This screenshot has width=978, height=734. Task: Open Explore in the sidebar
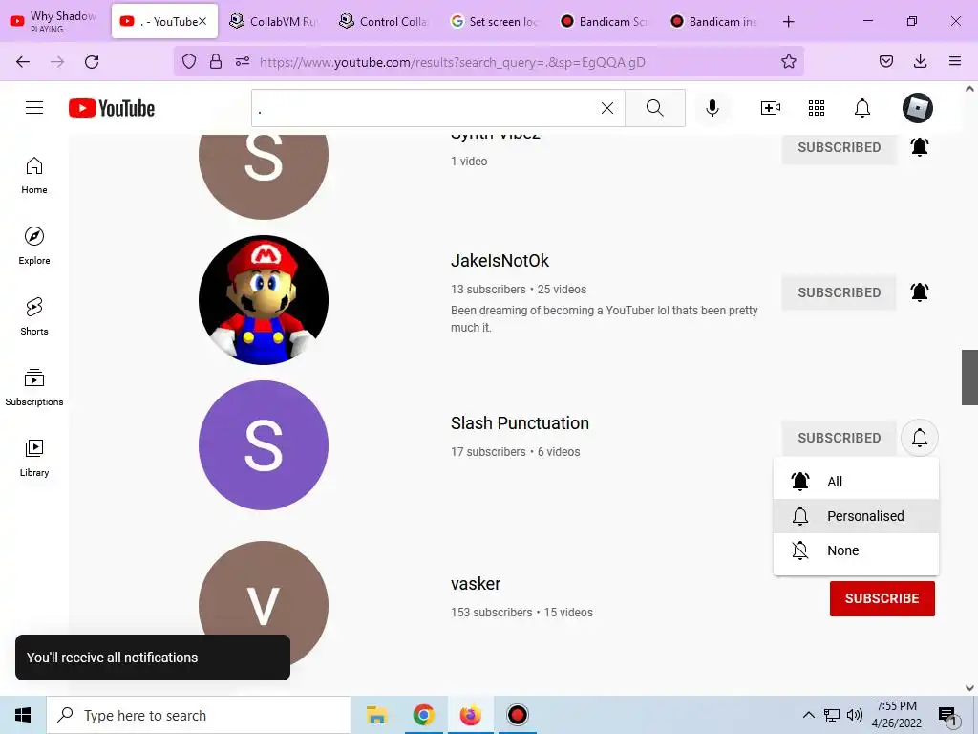(34, 246)
